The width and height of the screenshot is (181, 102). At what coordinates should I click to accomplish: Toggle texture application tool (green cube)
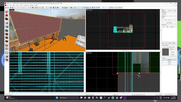(x=7, y=31)
